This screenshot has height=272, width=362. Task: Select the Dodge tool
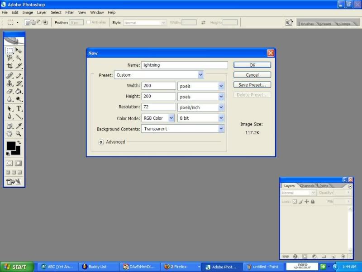tap(19, 99)
